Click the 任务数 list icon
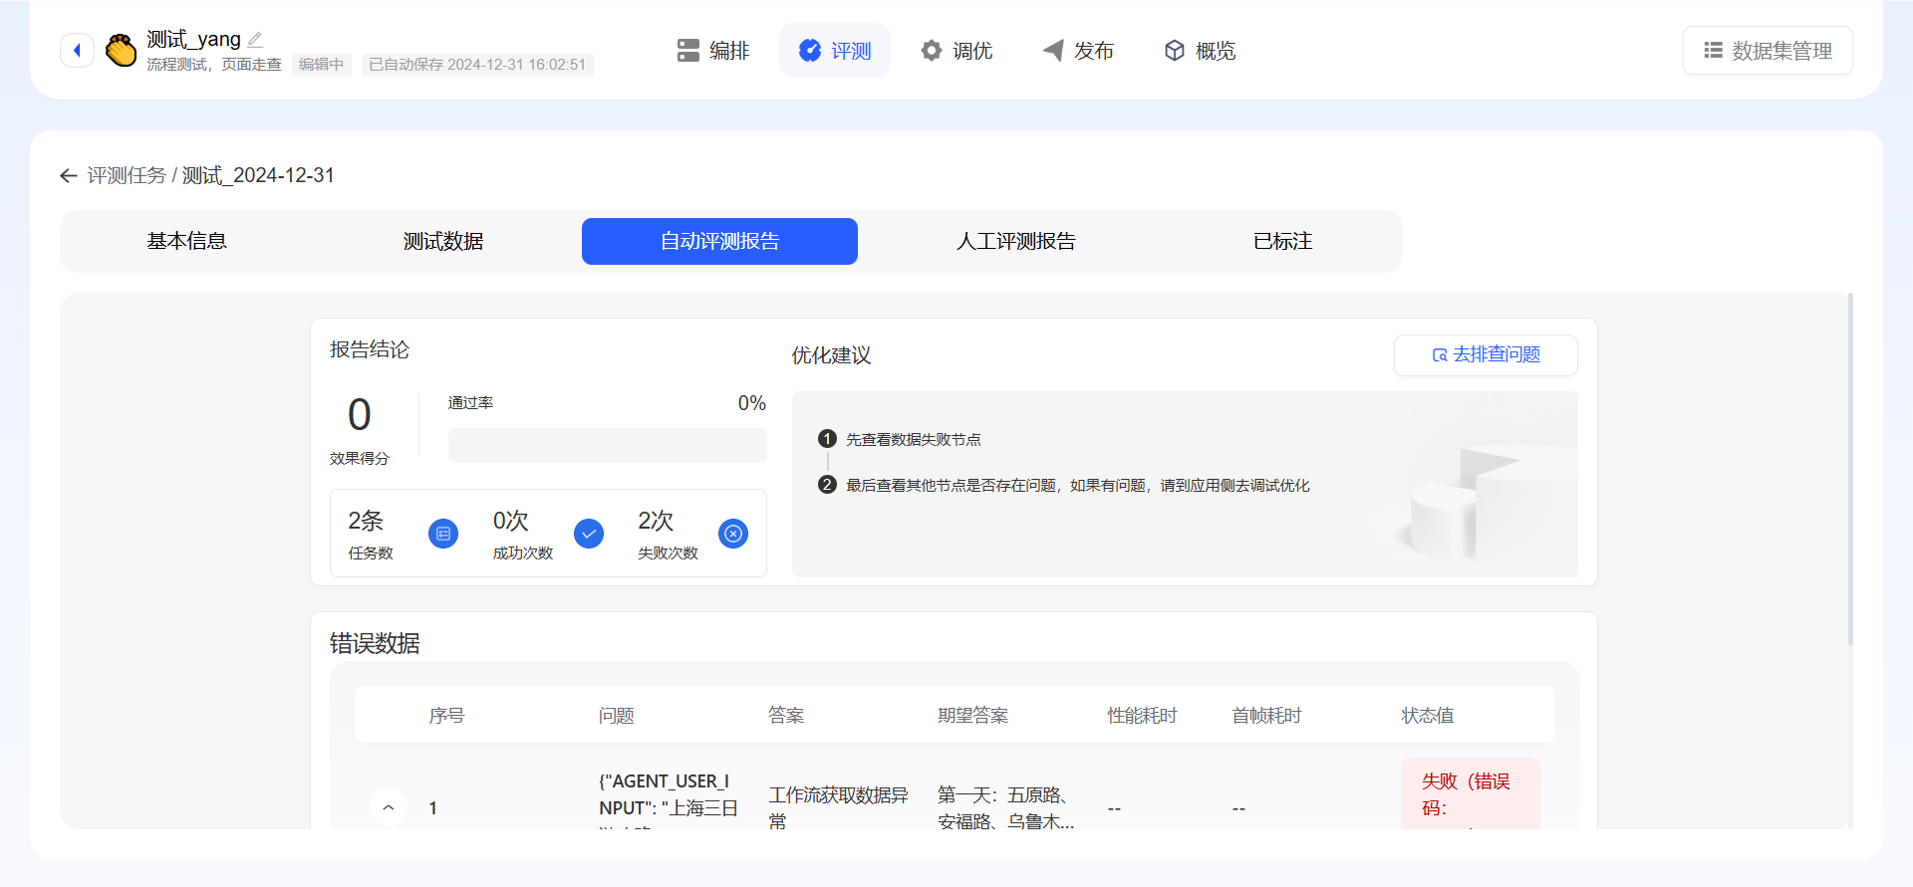The height and width of the screenshot is (887, 1913). (x=443, y=534)
